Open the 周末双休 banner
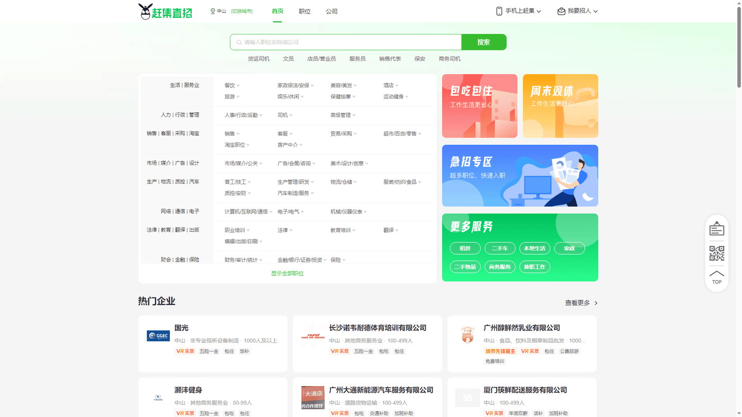Image resolution: width=742 pixels, height=417 pixels. pyautogui.click(x=561, y=106)
